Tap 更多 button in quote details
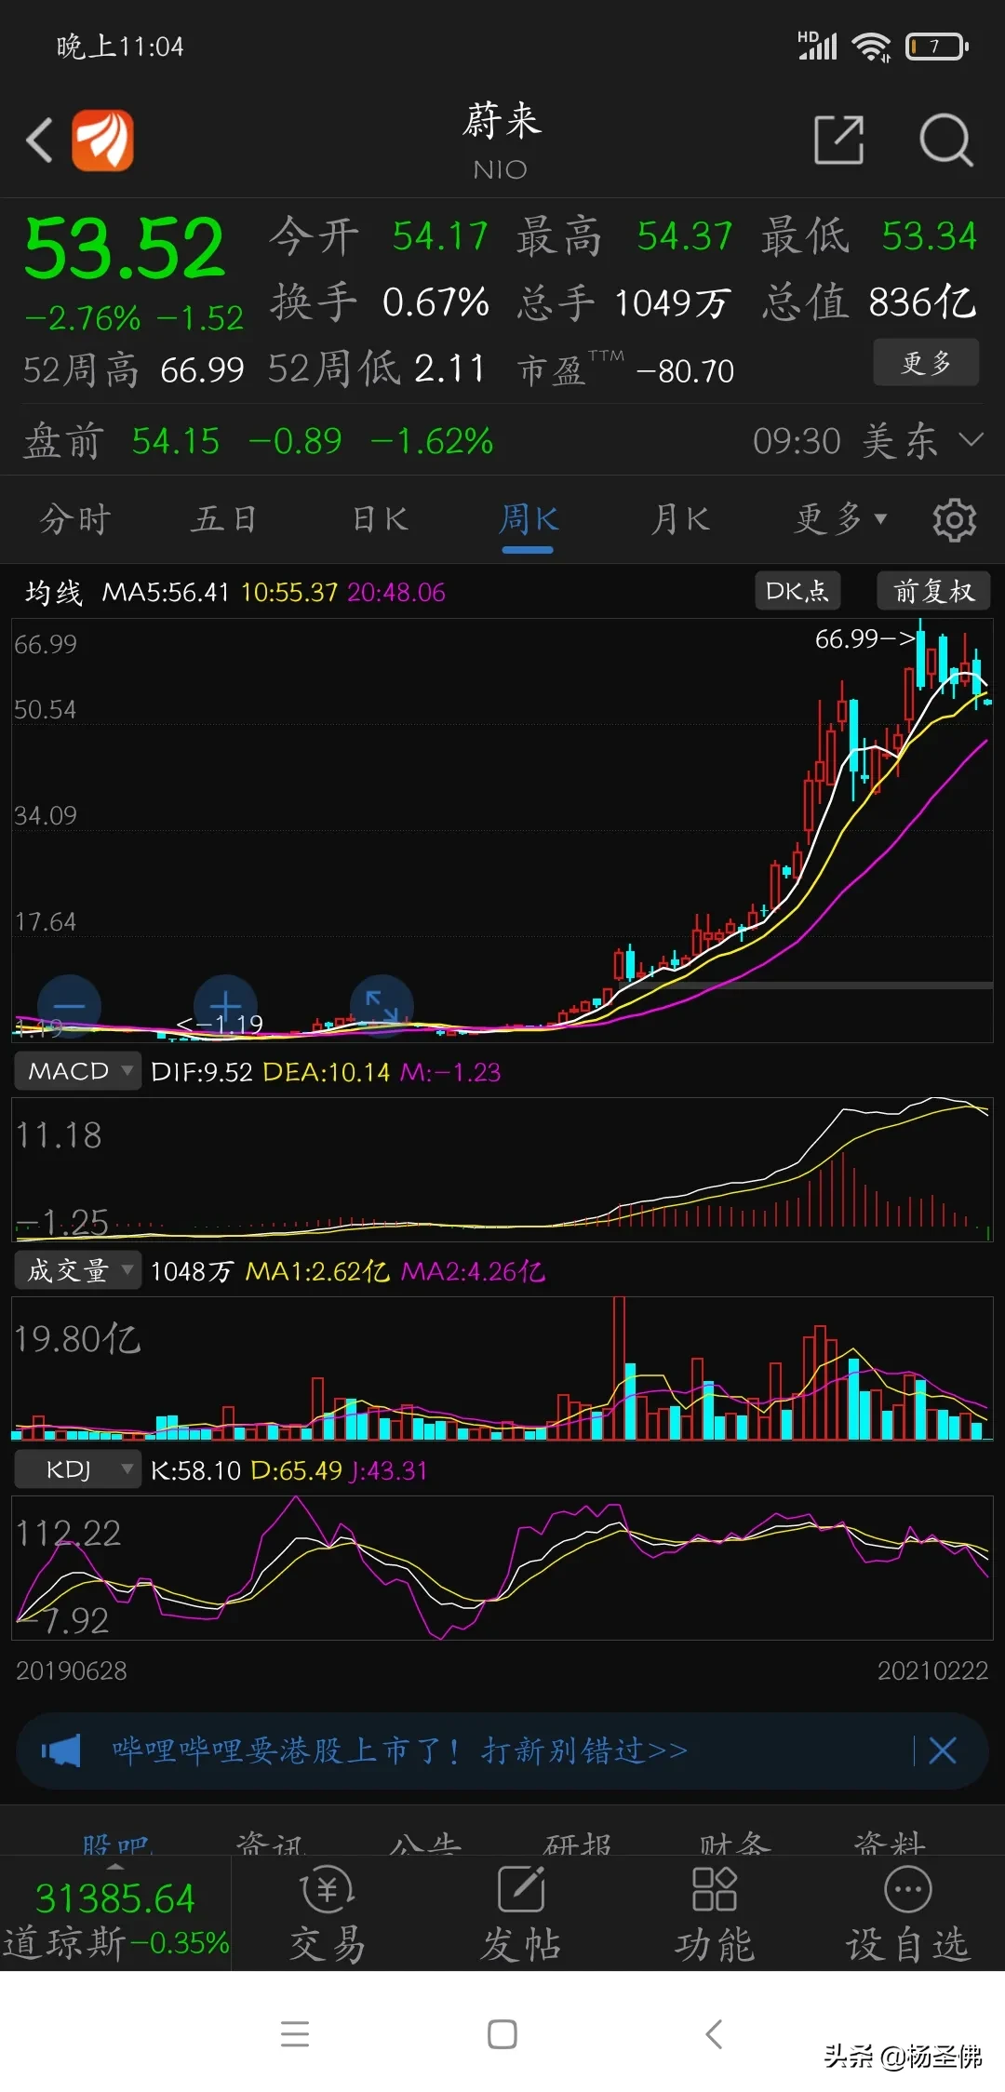Image resolution: width=1005 pixels, height=2092 pixels. pos(926,362)
